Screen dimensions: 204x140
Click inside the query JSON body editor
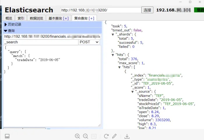click(x=52, y=86)
